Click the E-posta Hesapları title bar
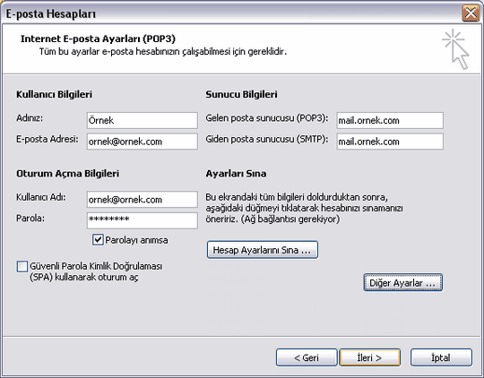This screenshot has width=484, height=378. point(231,13)
